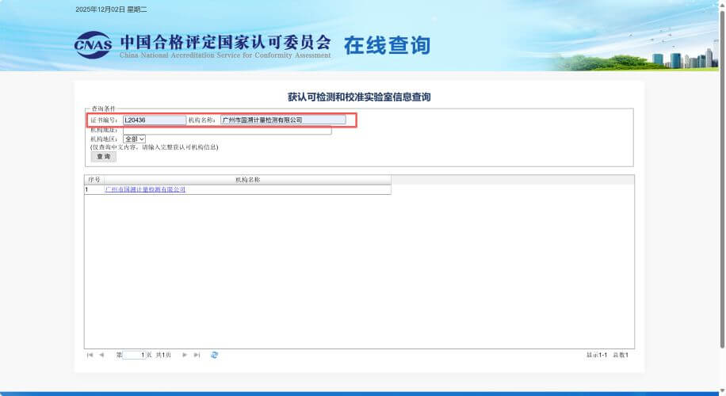726x396 pixels.
Task: Click the 机构地址 address input field
Action: [x=227, y=130]
